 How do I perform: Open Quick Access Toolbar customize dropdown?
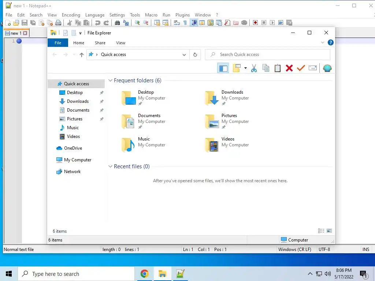tap(80, 33)
